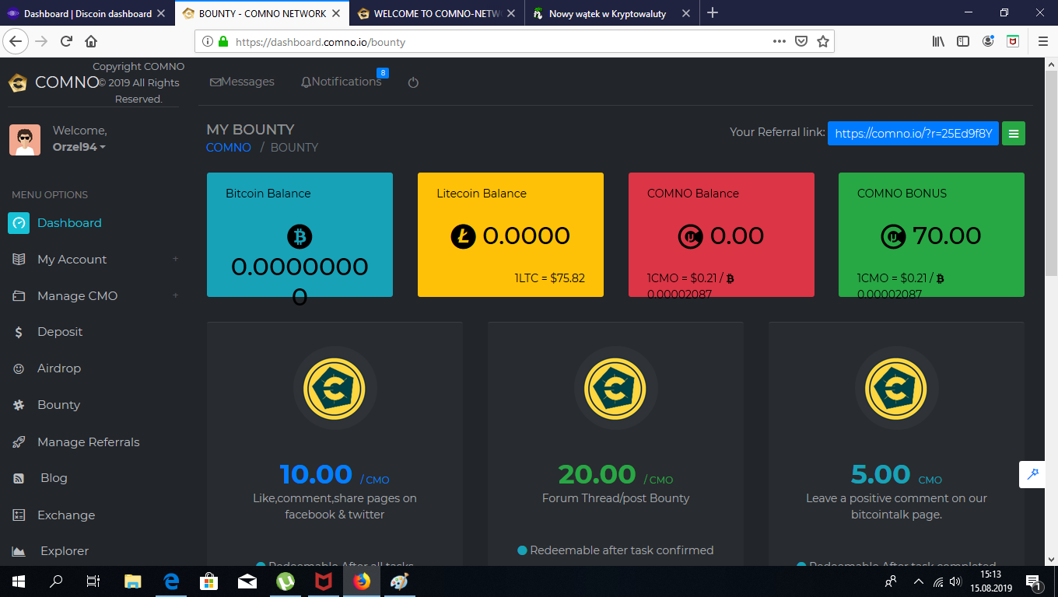Screen dimensions: 1058x597
Task: Open uTorrent from the taskbar
Action: click(x=286, y=581)
